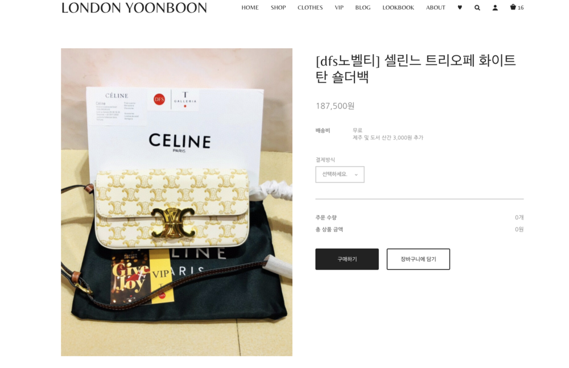Open the wishlist heart icon

[x=460, y=7]
